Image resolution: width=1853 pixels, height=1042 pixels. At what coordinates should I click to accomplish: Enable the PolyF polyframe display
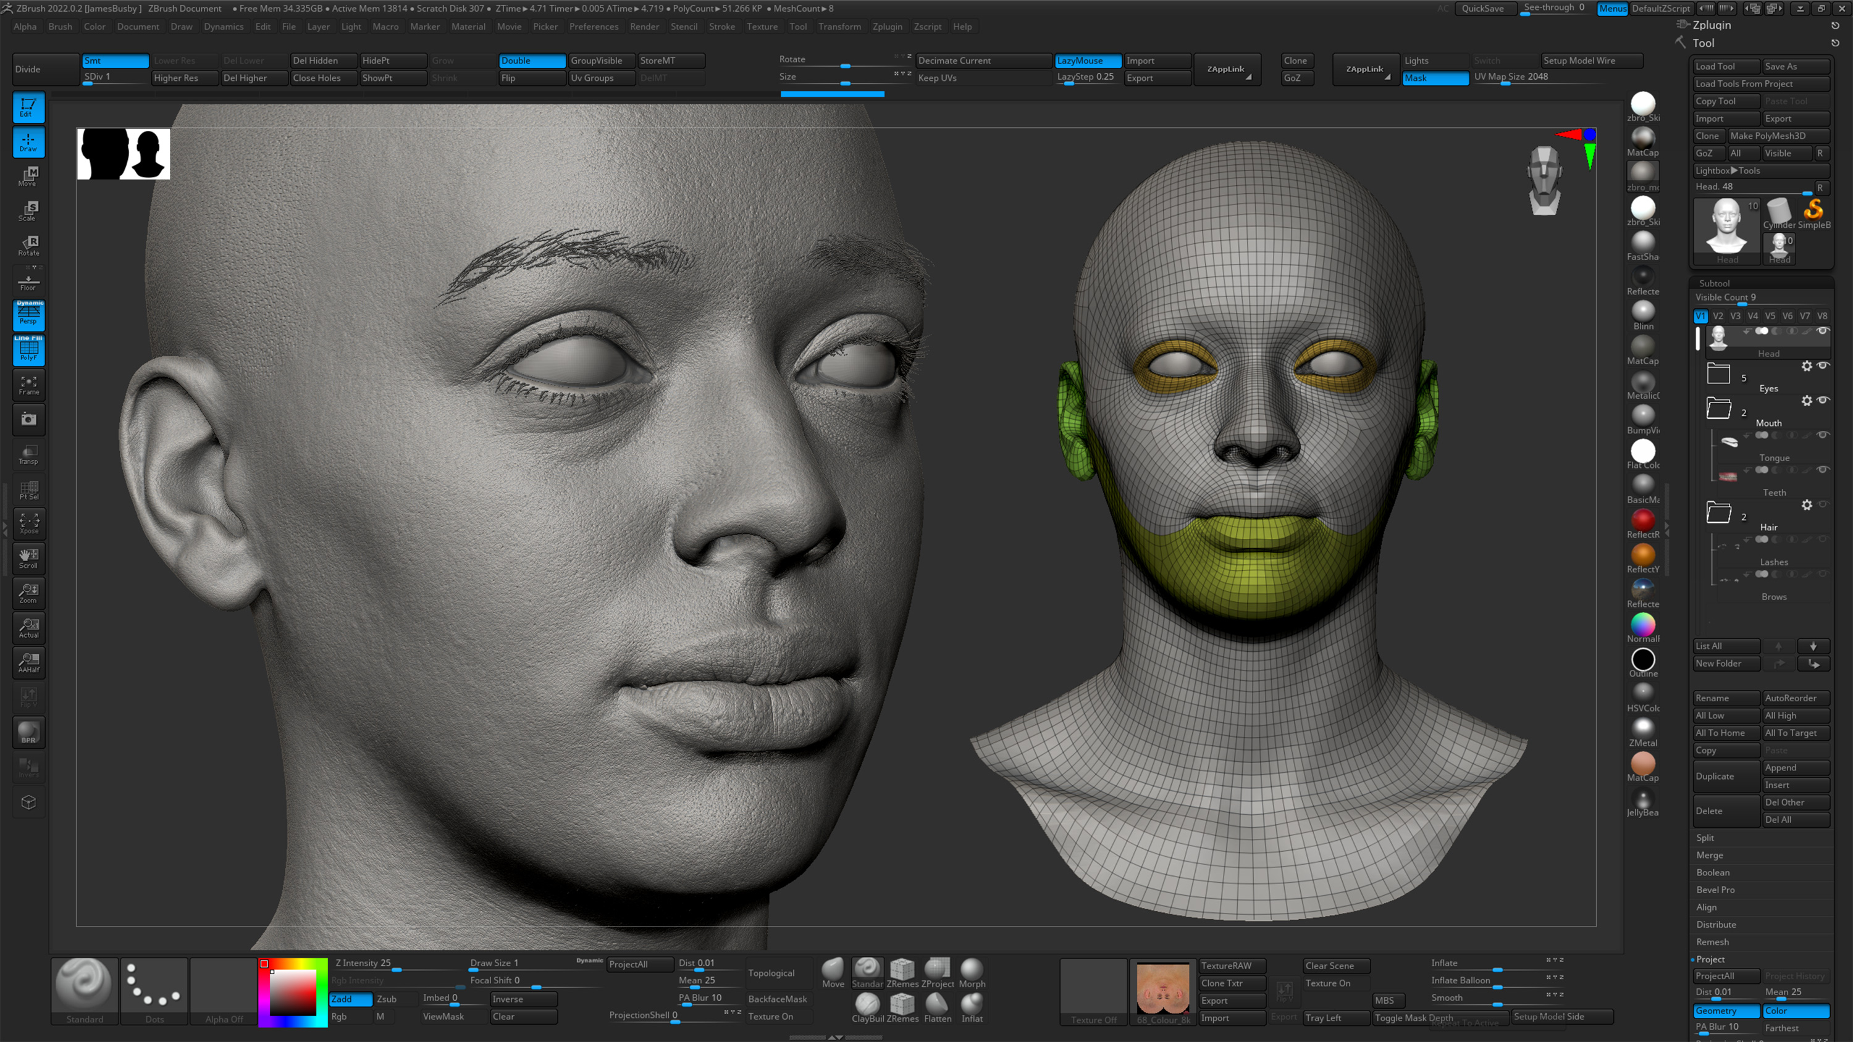29,351
